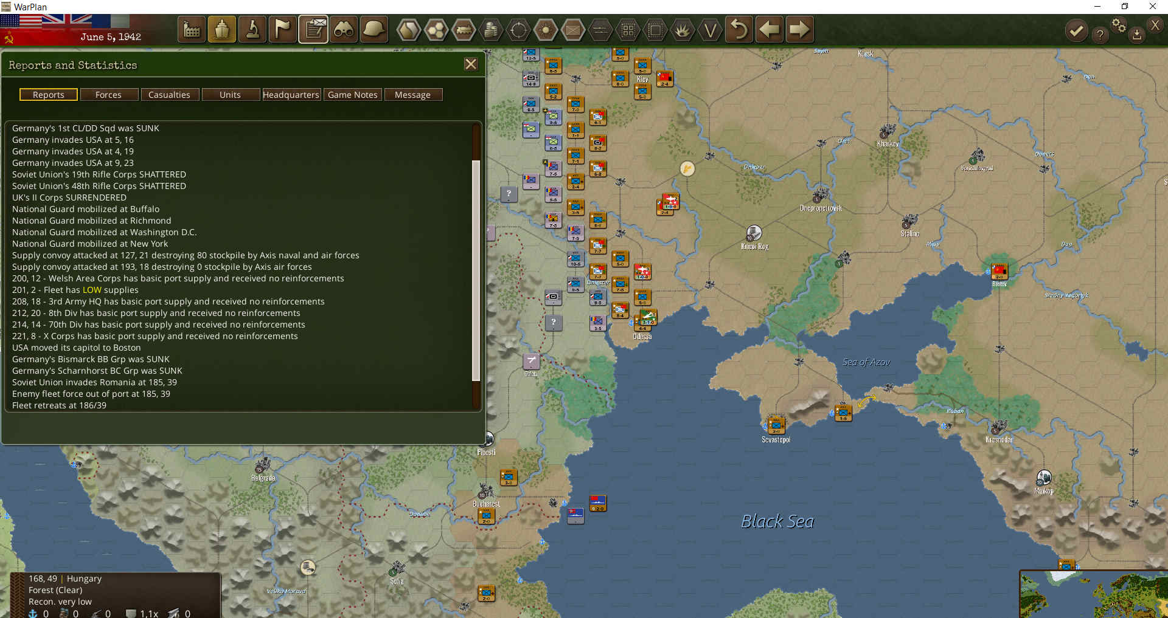The width and height of the screenshot is (1168, 618).
Task: Close the Reports and Statistics panel
Action: pyautogui.click(x=471, y=64)
